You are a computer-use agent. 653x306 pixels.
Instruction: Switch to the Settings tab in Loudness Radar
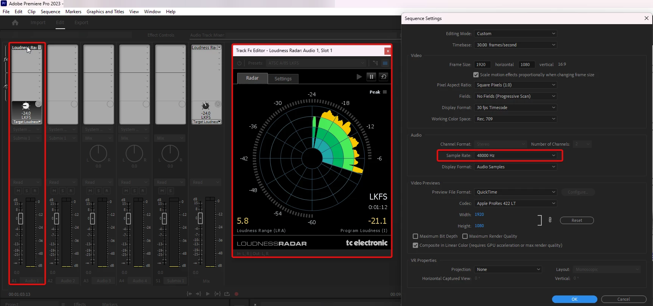point(283,78)
